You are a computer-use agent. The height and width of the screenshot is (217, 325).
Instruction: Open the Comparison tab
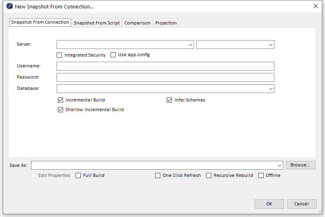point(137,23)
